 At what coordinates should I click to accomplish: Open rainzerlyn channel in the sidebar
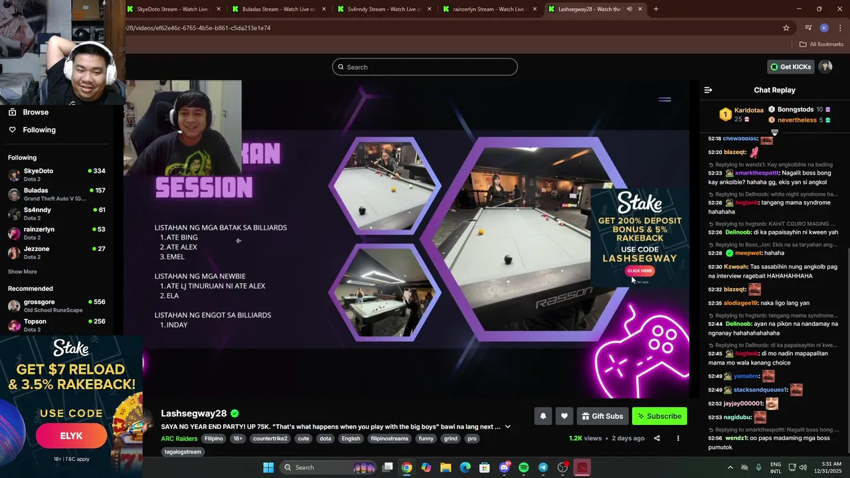tap(56, 233)
